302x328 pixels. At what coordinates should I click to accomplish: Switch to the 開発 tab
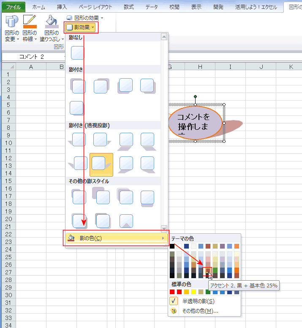[218, 7]
